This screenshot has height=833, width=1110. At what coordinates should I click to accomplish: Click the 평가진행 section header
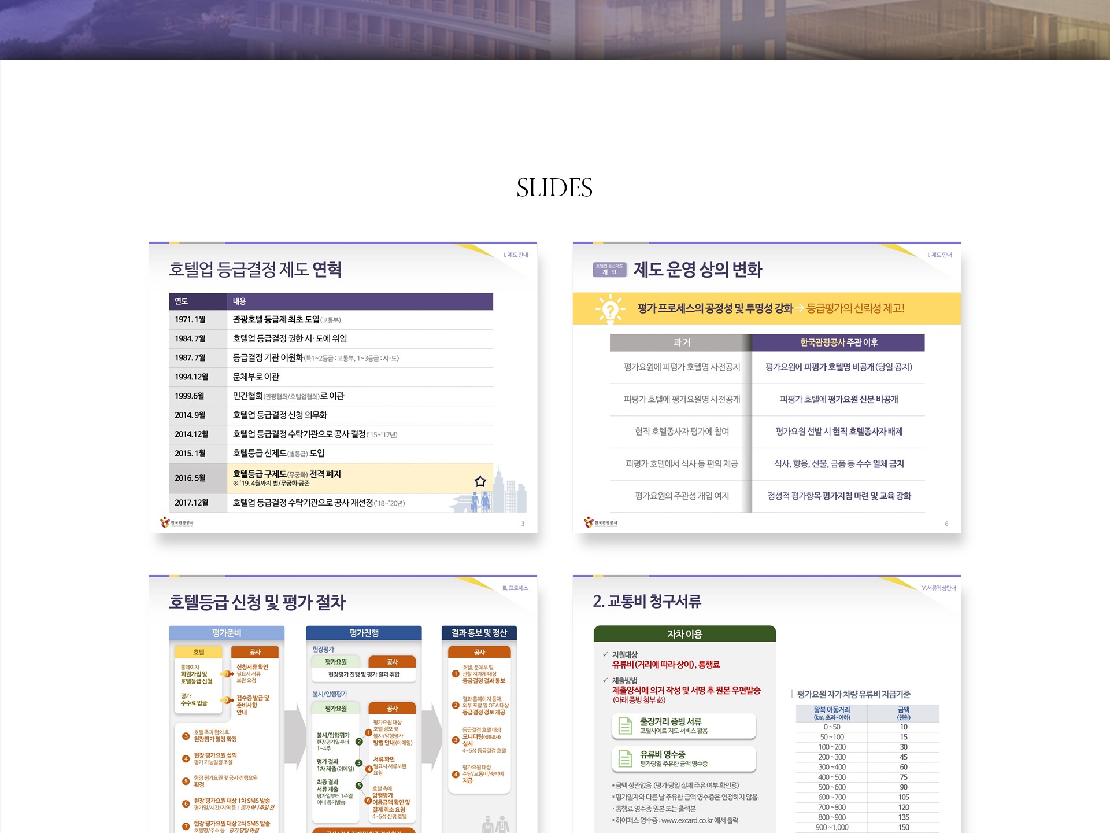[364, 633]
